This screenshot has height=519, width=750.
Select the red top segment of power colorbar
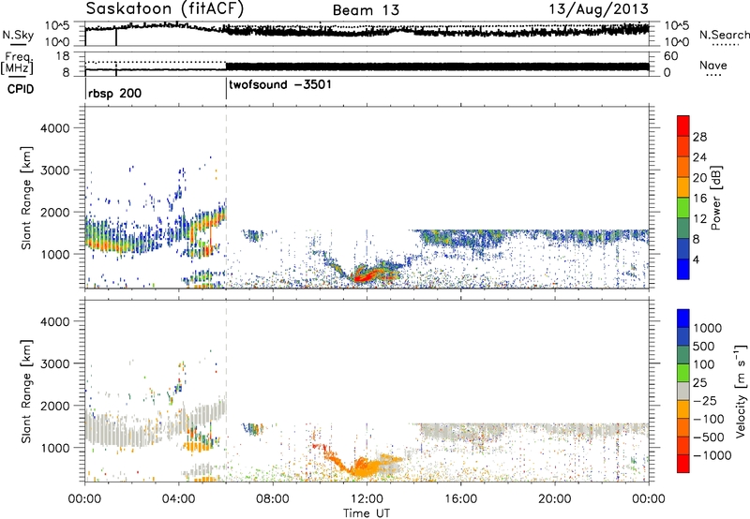coord(683,126)
